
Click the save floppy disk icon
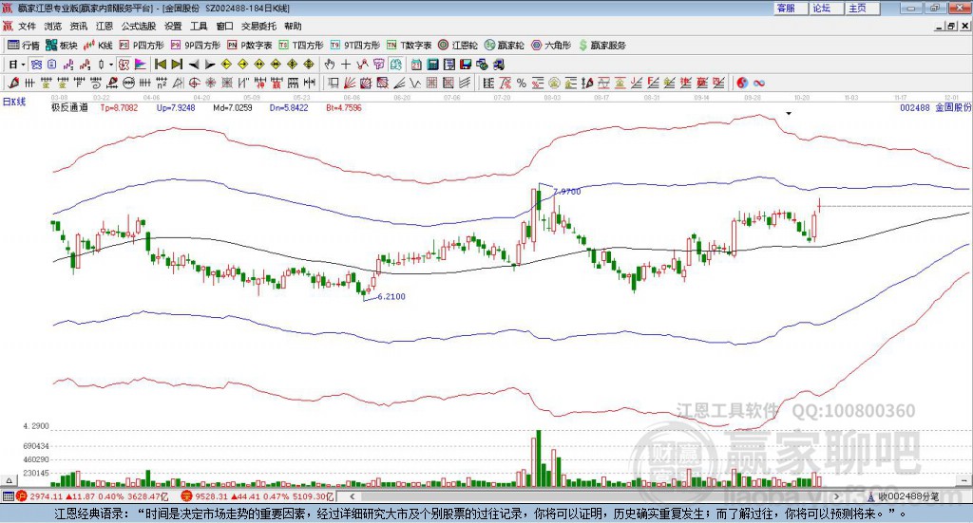tap(466, 65)
